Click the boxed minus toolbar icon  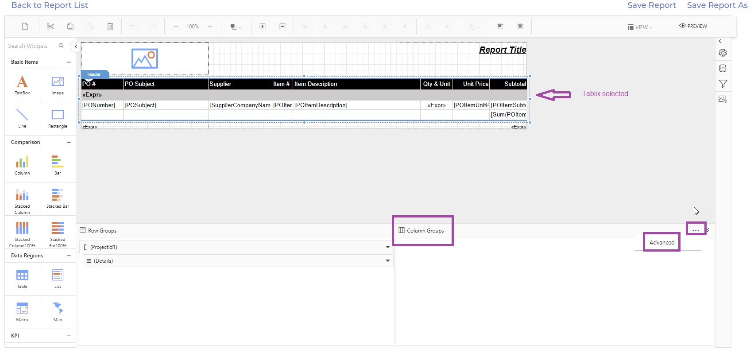[x=282, y=27]
